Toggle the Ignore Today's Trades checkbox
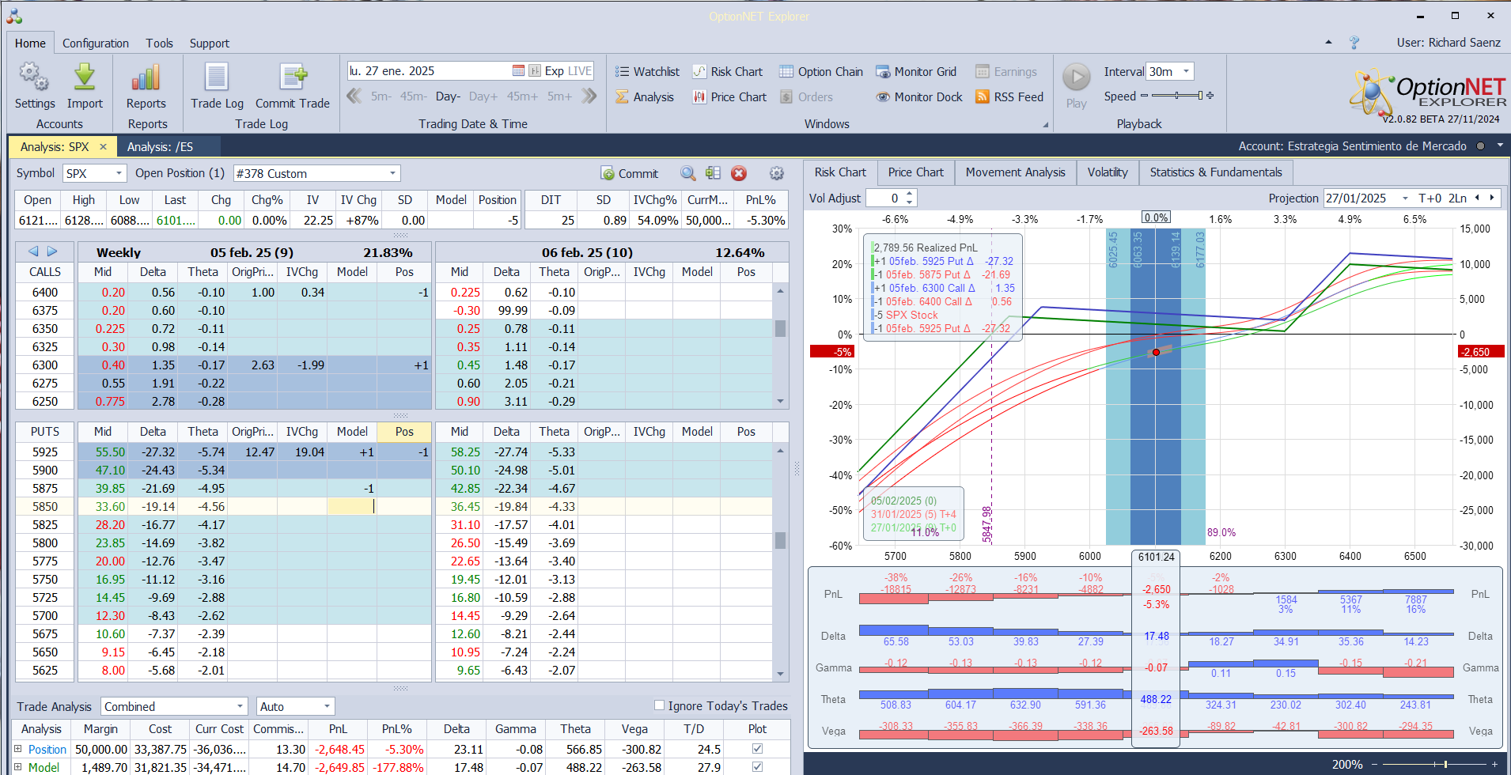The image size is (1511, 775). (660, 705)
